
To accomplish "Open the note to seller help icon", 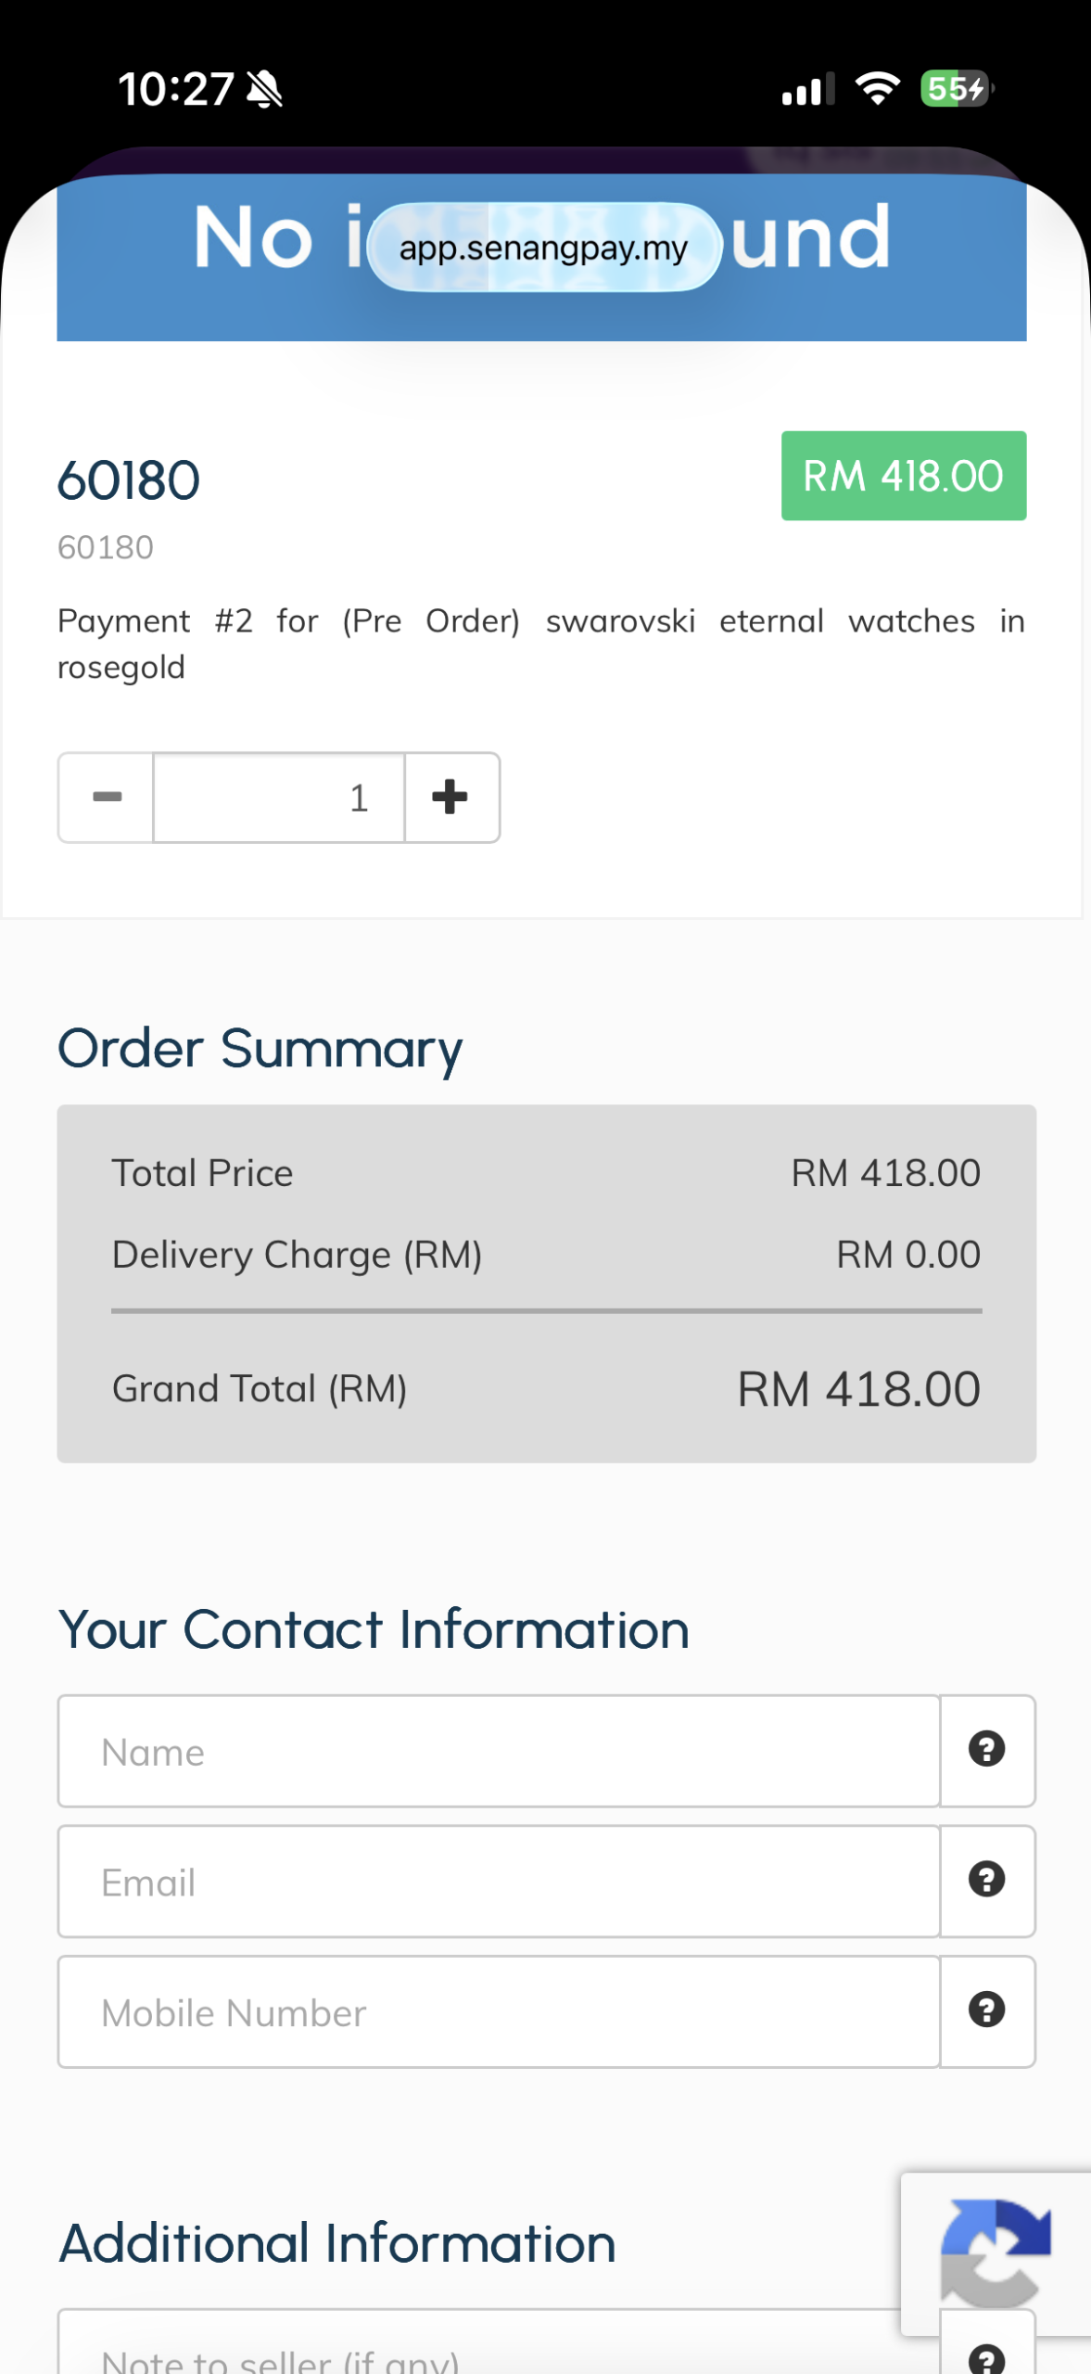I will point(987,2358).
